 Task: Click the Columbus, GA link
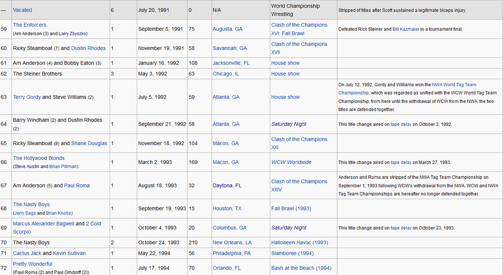click(229, 227)
